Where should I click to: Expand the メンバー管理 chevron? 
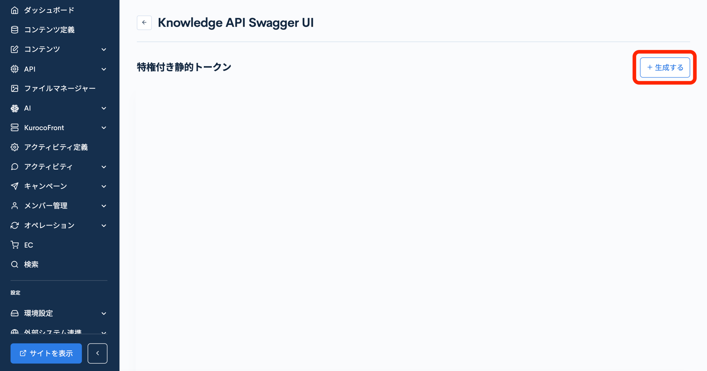104,206
